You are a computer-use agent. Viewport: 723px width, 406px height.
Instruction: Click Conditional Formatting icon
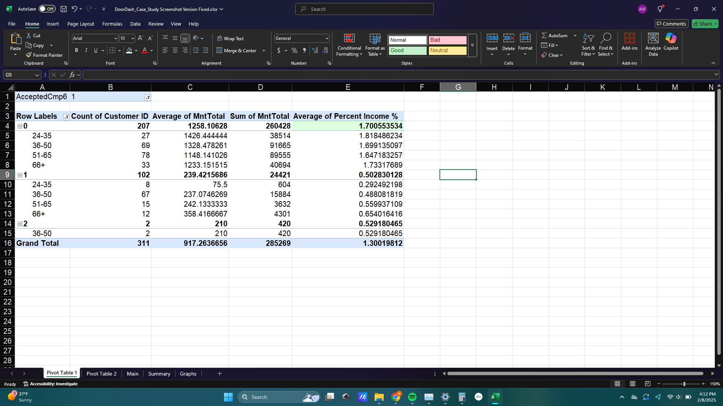pyautogui.click(x=349, y=38)
